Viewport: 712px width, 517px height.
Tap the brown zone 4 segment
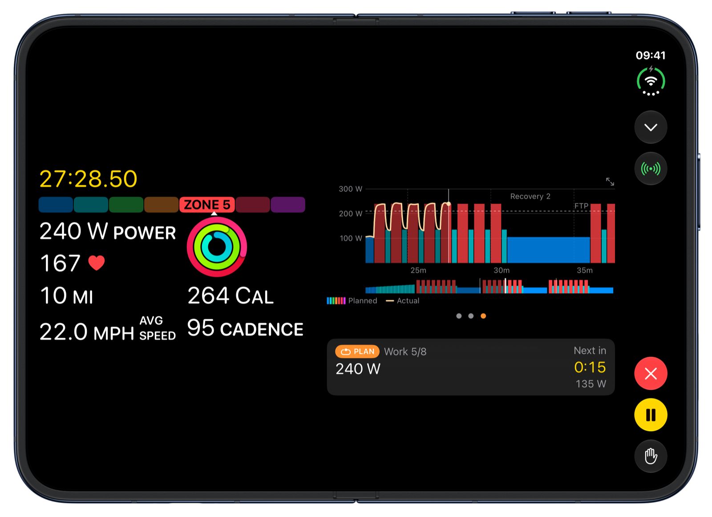pos(161,205)
